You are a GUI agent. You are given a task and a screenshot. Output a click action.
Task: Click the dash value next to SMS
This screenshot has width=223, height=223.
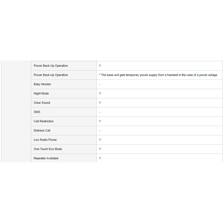[x=100, y=112]
